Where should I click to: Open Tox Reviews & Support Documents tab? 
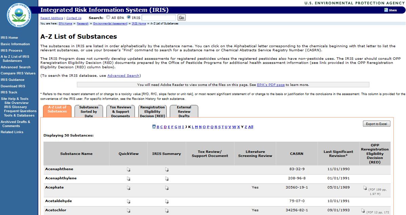pyautogui.click(x=120, y=111)
